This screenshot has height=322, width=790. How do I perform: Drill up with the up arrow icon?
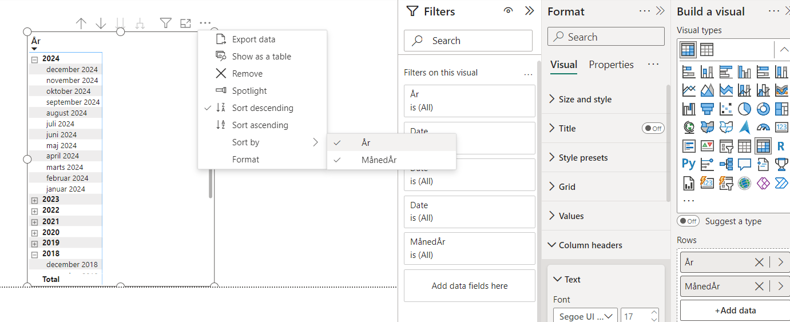coord(81,23)
